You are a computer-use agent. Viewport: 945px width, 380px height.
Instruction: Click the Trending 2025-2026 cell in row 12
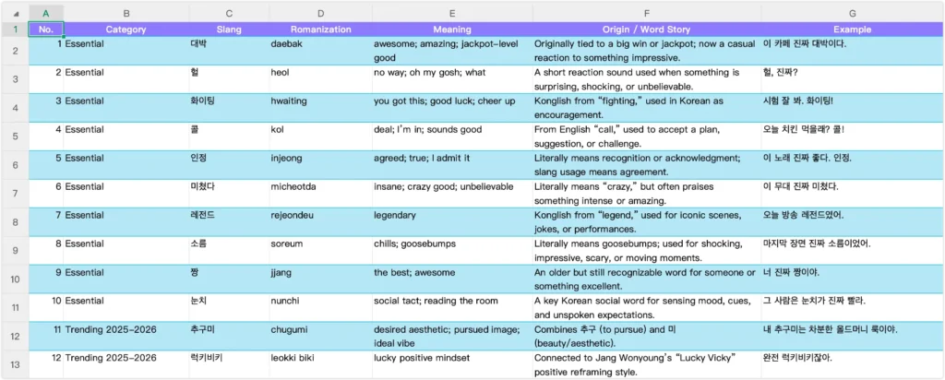point(126,337)
